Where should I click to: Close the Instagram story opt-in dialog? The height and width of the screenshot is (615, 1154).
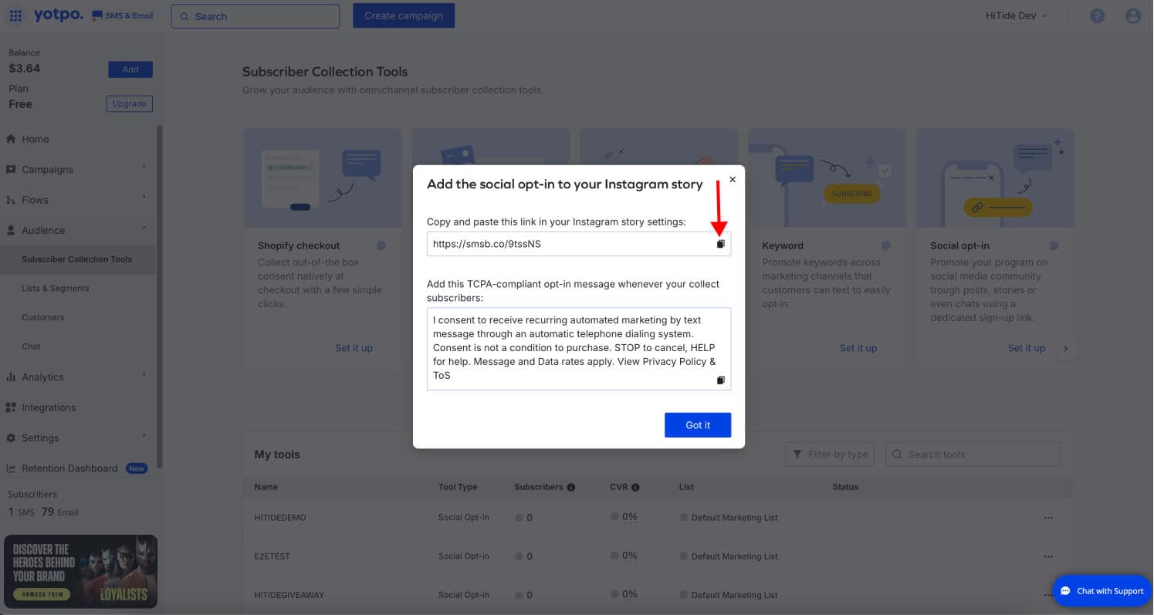click(x=732, y=180)
